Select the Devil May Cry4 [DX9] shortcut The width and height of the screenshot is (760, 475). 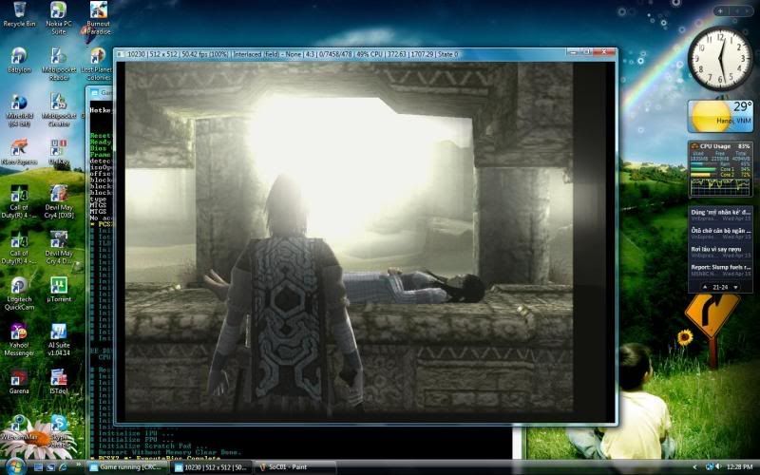click(59, 201)
